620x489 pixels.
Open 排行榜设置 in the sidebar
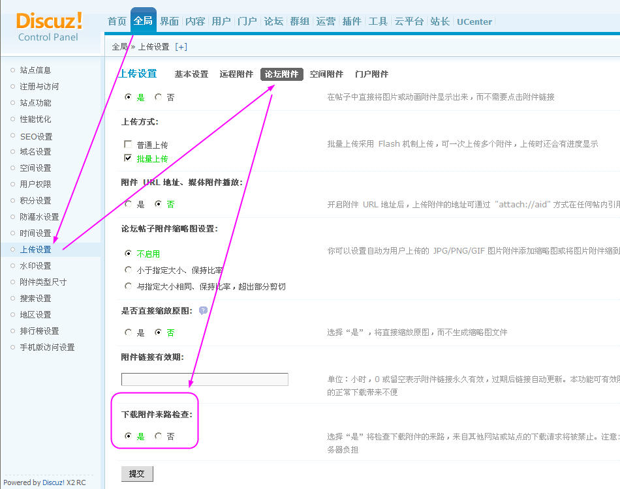[40, 331]
